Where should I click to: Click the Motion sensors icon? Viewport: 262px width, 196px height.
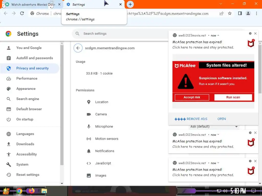[89, 139]
